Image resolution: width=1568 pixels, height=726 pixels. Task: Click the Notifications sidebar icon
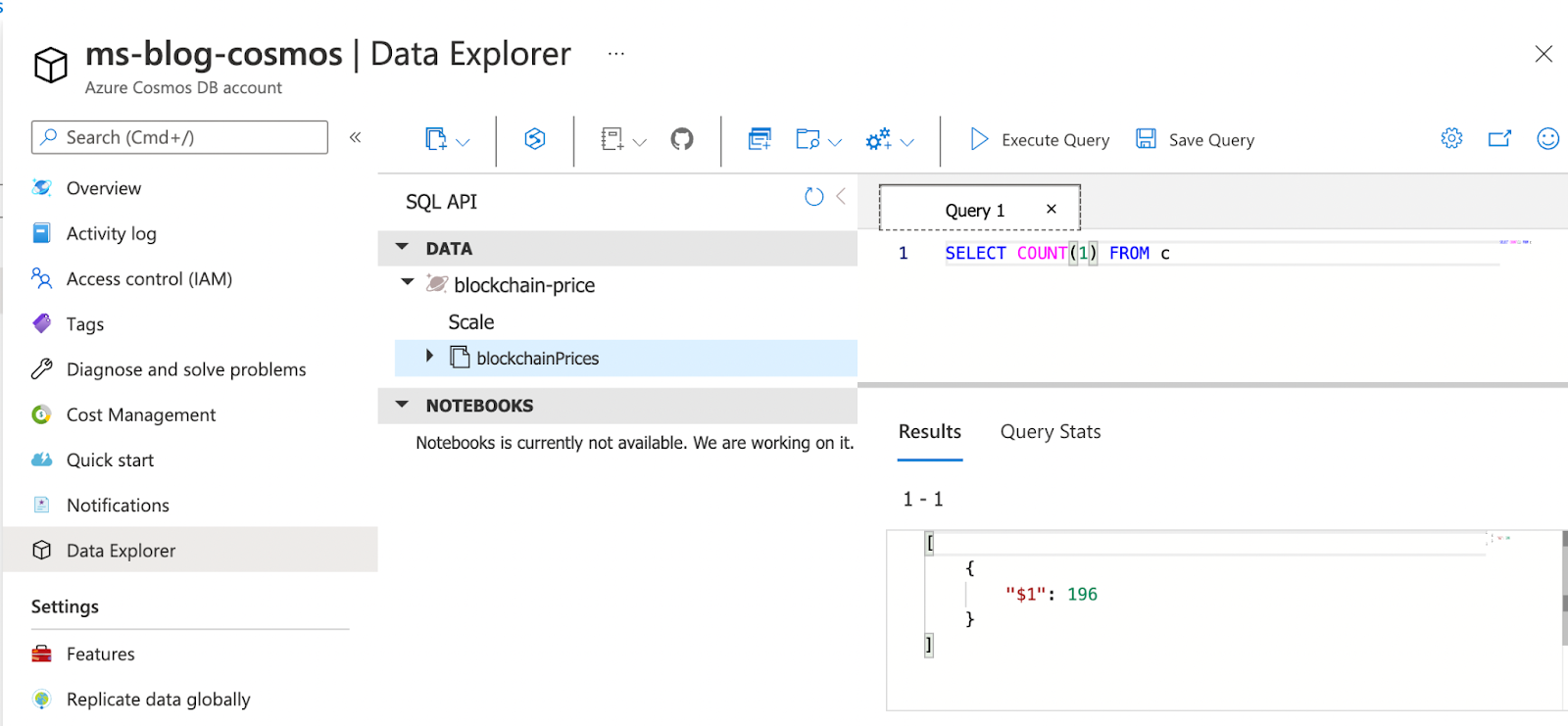click(41, 505)
